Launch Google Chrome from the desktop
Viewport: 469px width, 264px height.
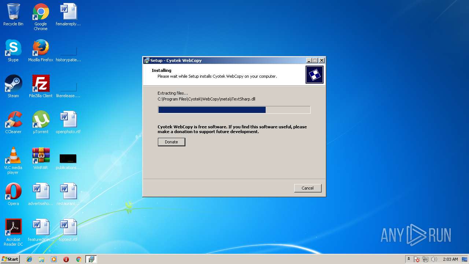[x=41, y=17]
